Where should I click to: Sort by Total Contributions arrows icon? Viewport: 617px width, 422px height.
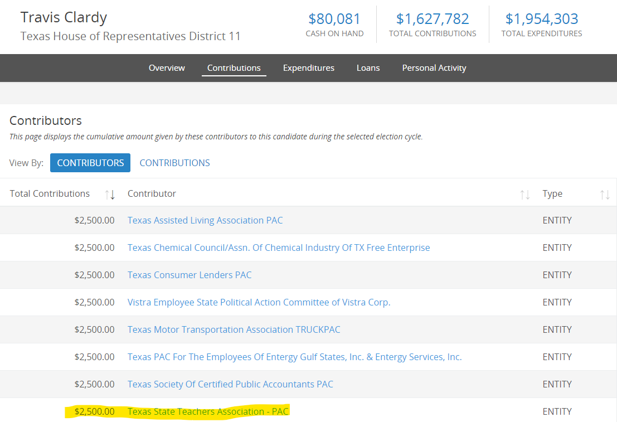[x=110, y=194]
